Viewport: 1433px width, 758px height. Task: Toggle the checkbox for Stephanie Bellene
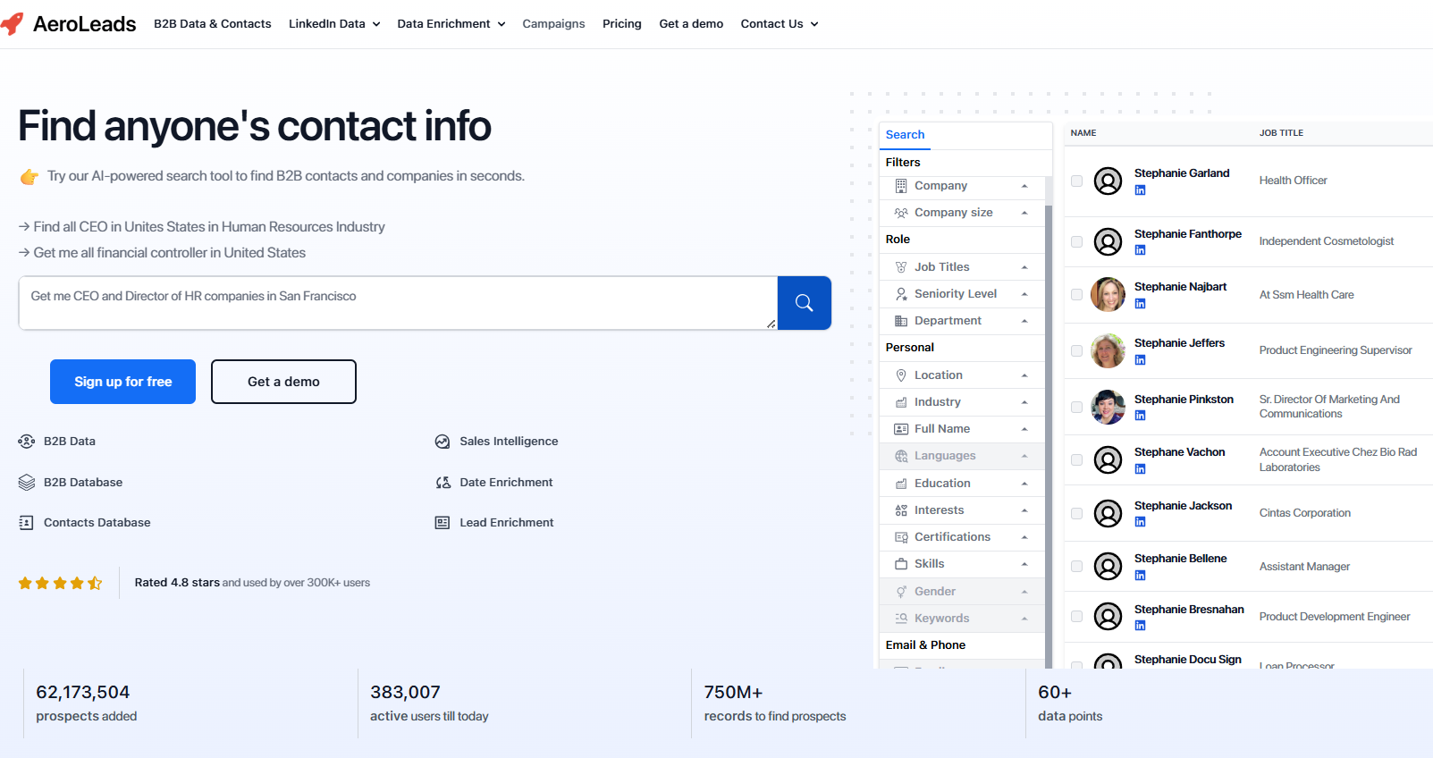tap(1076, 567)
